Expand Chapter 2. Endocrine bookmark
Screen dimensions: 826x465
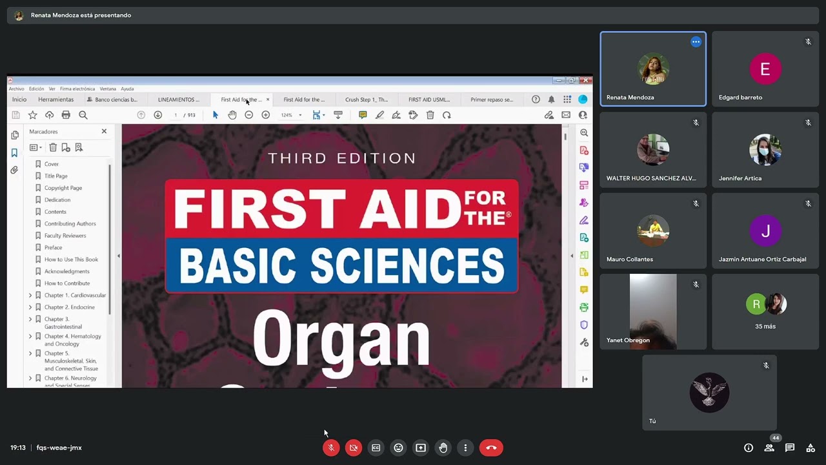pos(30,307)
